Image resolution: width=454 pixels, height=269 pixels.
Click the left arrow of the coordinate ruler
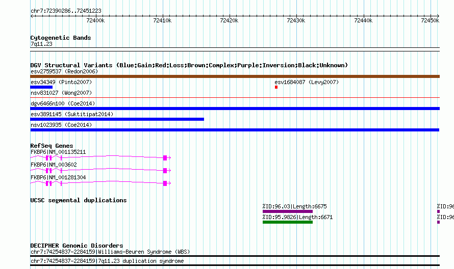tap(32, 16)
